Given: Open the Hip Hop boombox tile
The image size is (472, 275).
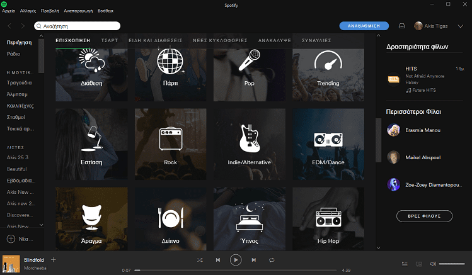Looking at the screenshot, I should (x=328, y=219).
